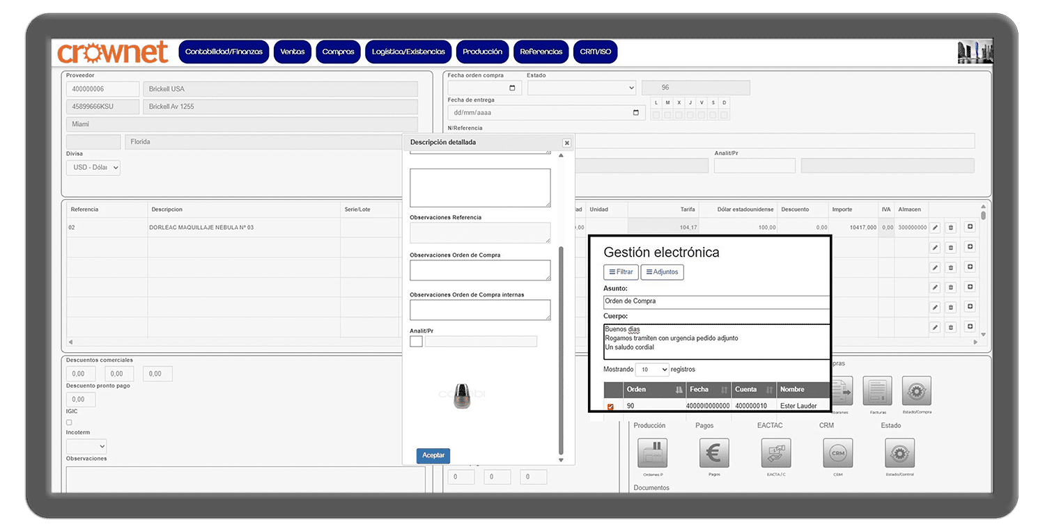Click the Descripción detallada dialog scrollbar
The height and width of the screenshot is (531, 1045).
pyautogui.click(x=562, y=348)
